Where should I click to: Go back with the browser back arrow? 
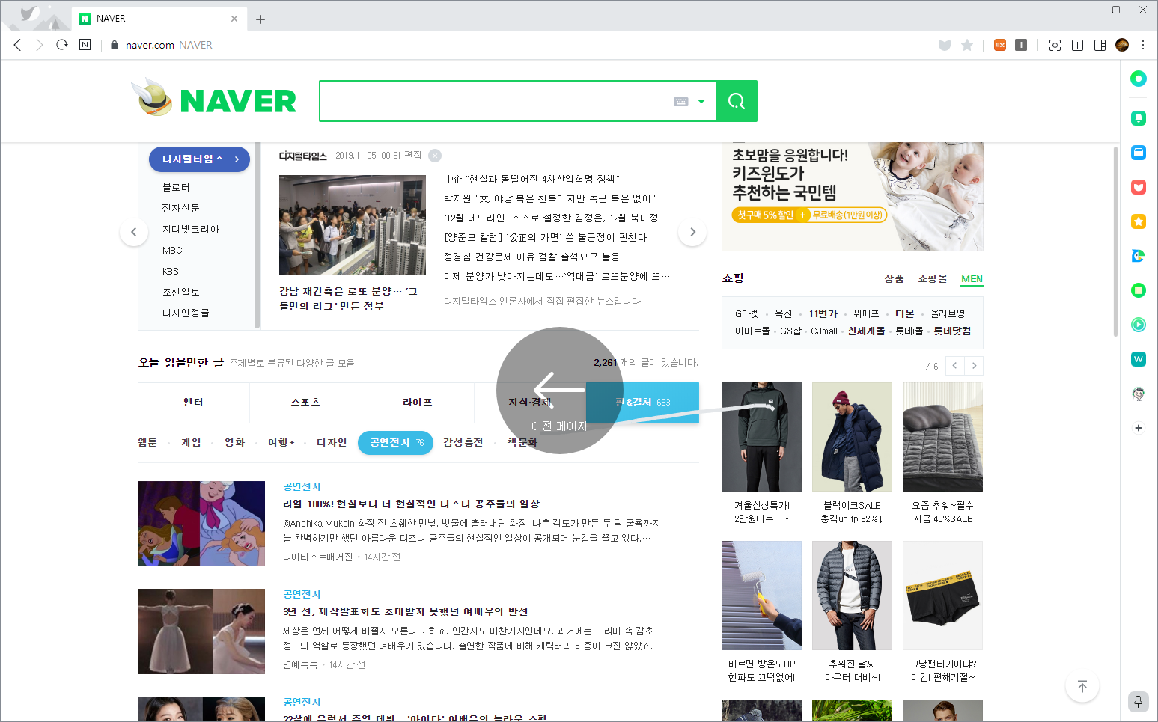18,45
